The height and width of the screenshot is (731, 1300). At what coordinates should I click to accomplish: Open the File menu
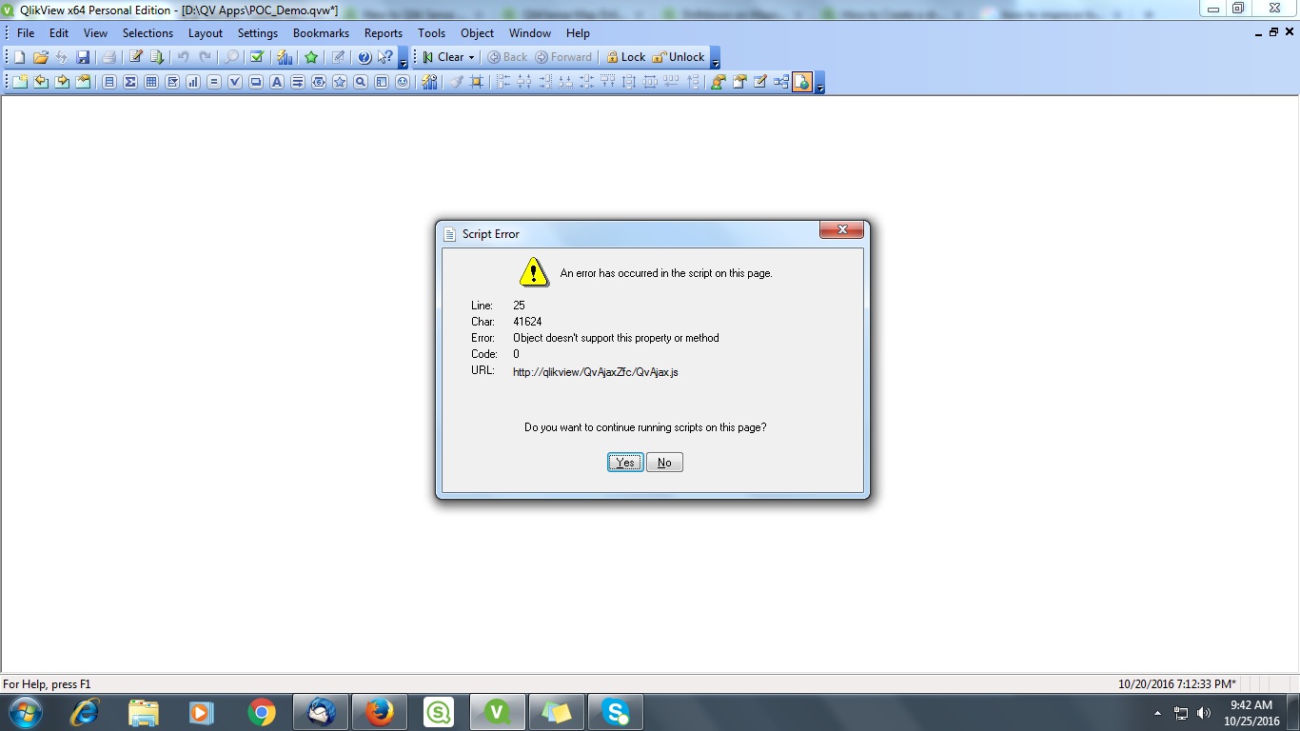(x=26, y=32)
